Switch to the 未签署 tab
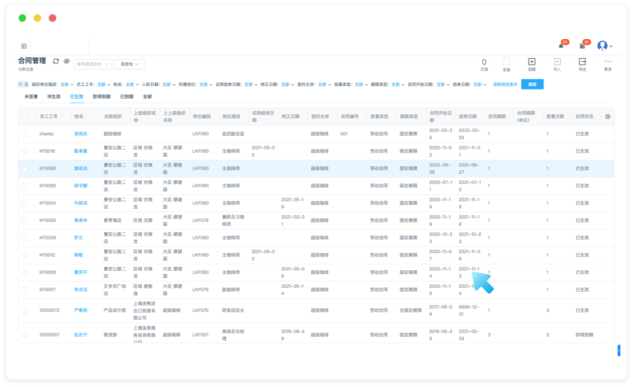 click(x=31, y=97)
